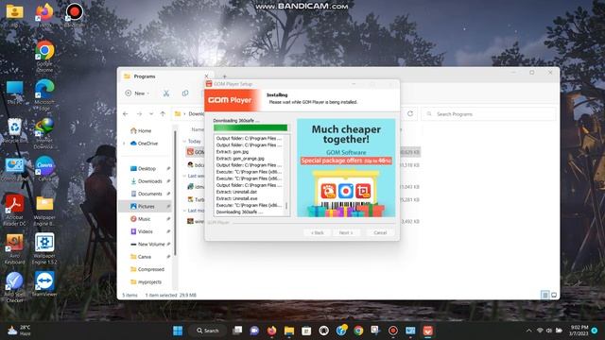Open Canva desktop shortcut

[44, 169]
